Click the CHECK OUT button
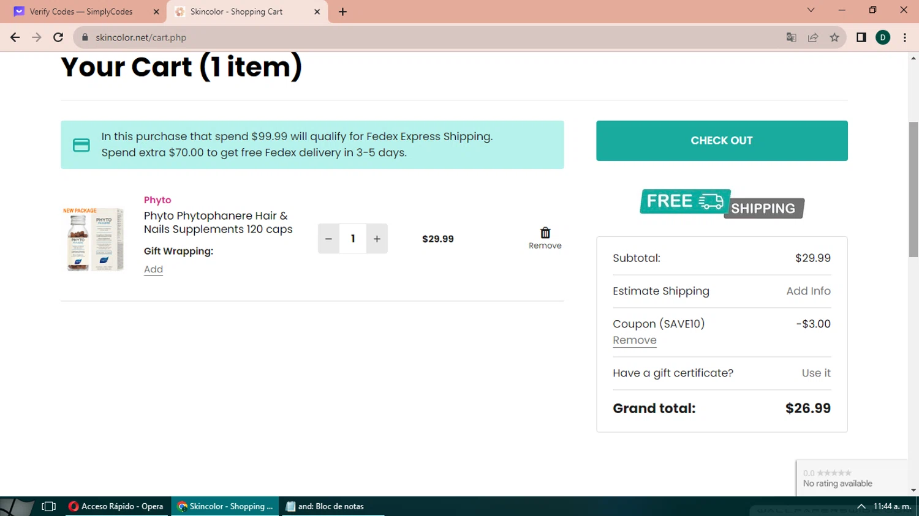 (x=722, y=141)
